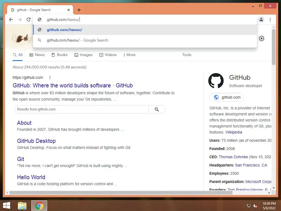Image resolution: width=281 pixels, height=211 pixels.
Task: Click the magnifier button for github.com site search
Action: [157, 109]
